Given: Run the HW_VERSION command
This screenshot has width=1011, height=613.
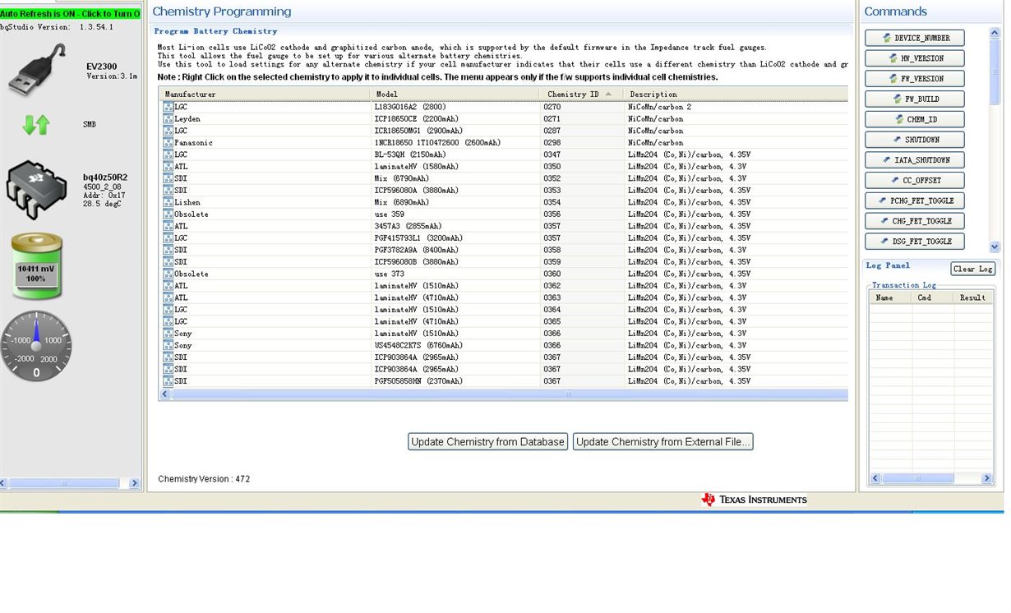Looking at the screenshot, I should 914,58.
